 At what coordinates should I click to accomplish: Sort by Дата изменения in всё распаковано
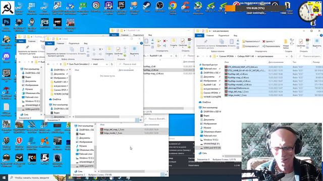point(276,62)
